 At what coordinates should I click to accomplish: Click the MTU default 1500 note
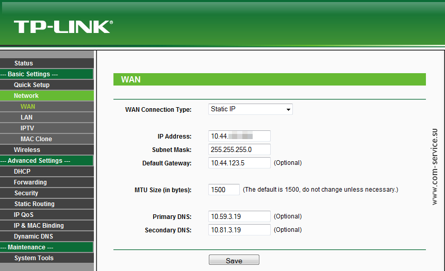coord(320,190)
